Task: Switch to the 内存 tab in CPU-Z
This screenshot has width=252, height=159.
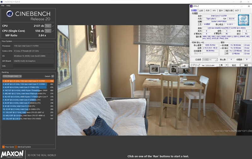Action: [x=208, y=11]
